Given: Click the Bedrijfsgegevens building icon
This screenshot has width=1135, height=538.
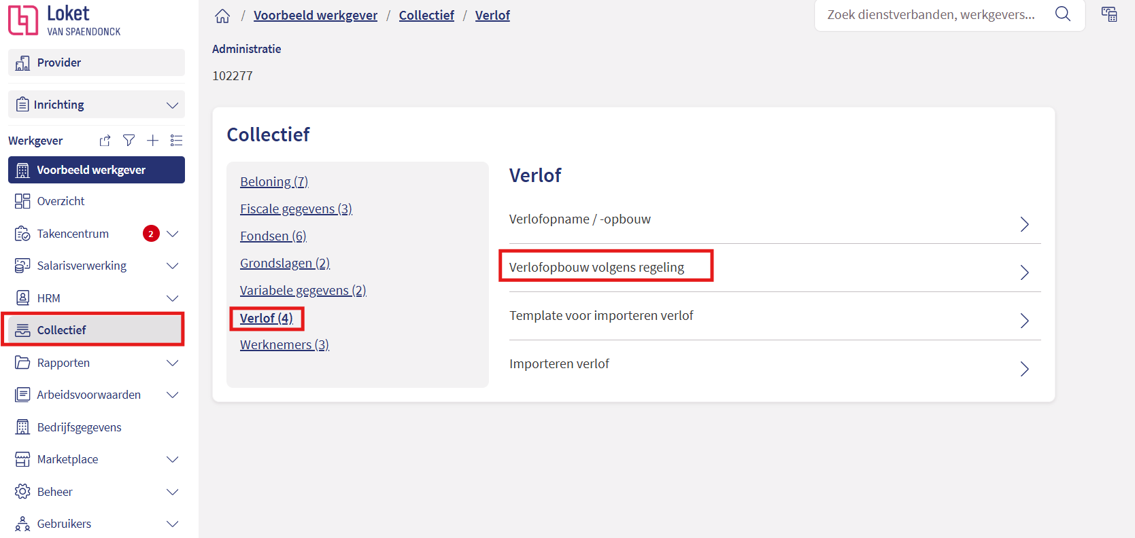Looking at the screenshot, I should [22, 427].
